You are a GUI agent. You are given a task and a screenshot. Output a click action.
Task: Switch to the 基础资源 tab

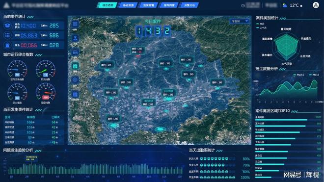pyautogui.click(x=128, y=5)
